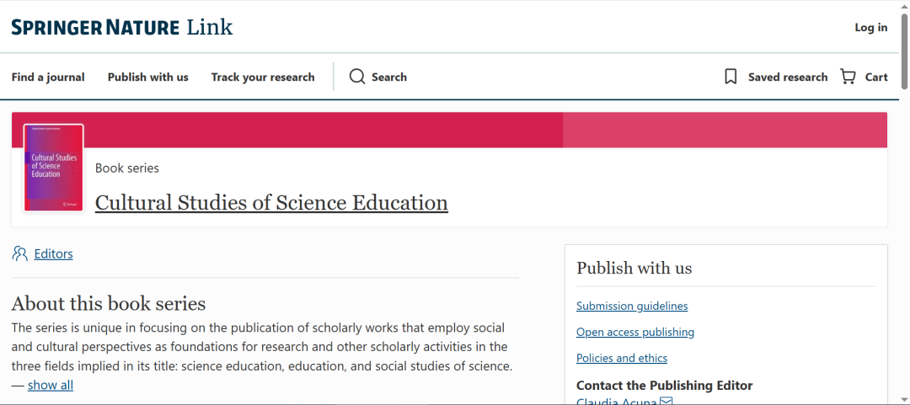910x405 pixels.
Task: Click the page vertical scrollbar
Action: coord(904,51)
